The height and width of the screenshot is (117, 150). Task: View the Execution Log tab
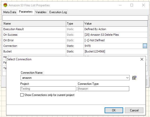coord(58,12)
